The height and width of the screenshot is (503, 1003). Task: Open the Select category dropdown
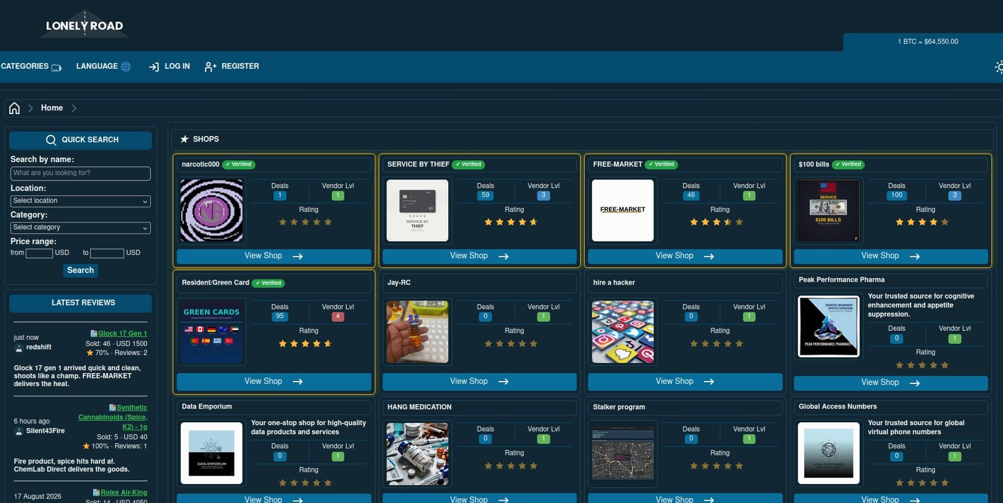[80, 228]
